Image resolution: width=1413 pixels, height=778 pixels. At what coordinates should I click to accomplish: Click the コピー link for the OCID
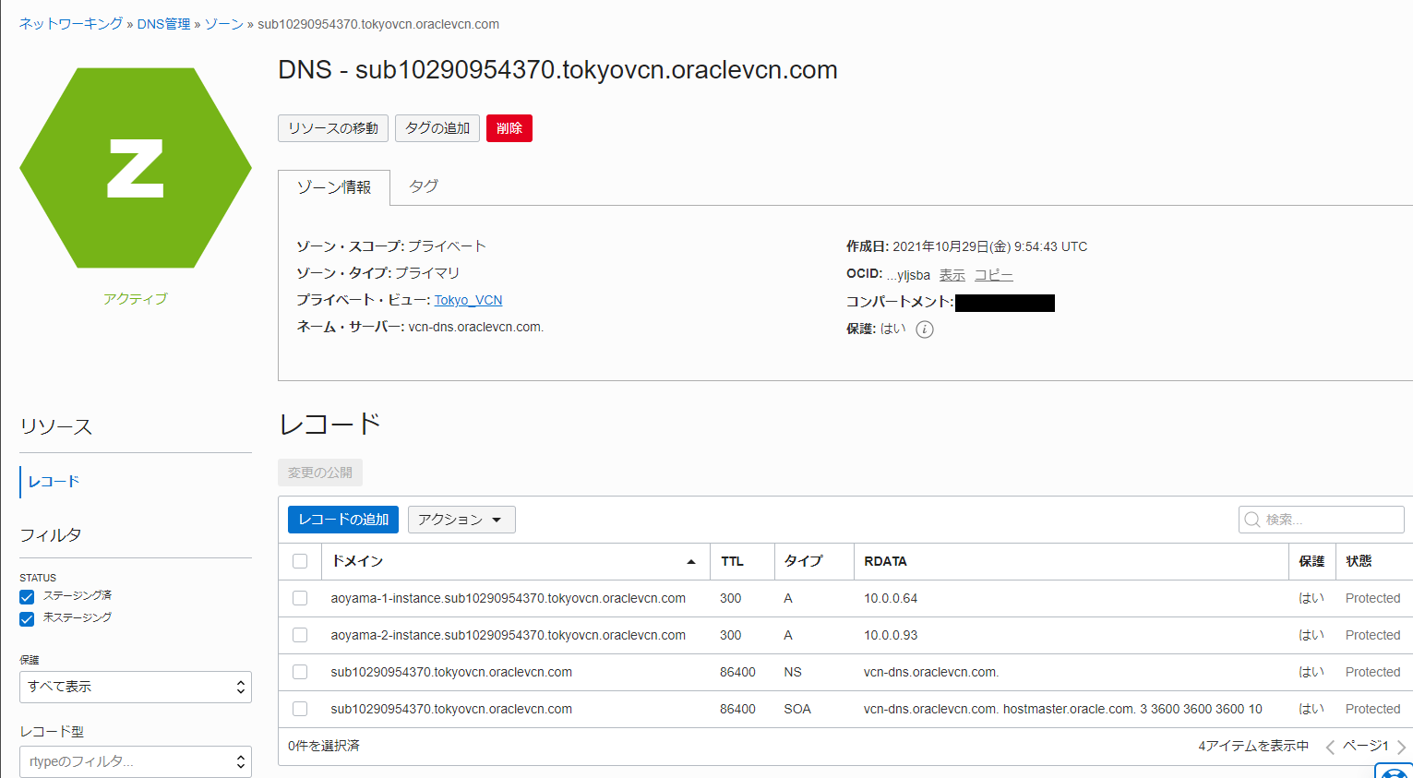tap(993, 275)
